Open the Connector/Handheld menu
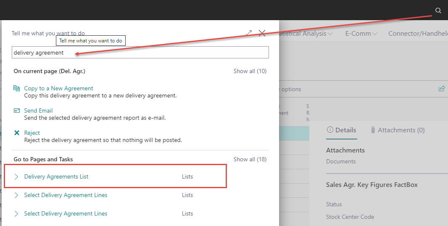 [x=417, y=34]
